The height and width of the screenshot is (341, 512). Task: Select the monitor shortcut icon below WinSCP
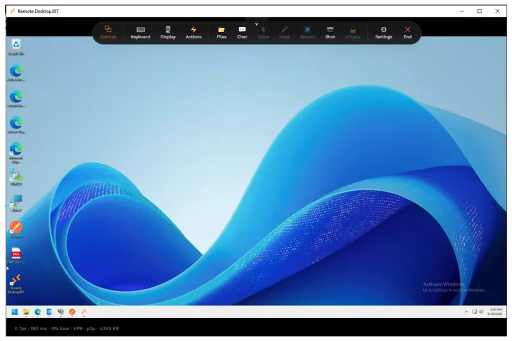tap(16, 203)
